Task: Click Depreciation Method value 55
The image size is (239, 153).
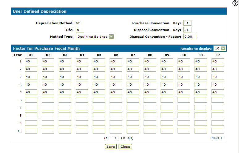Action: click(78, 23)
